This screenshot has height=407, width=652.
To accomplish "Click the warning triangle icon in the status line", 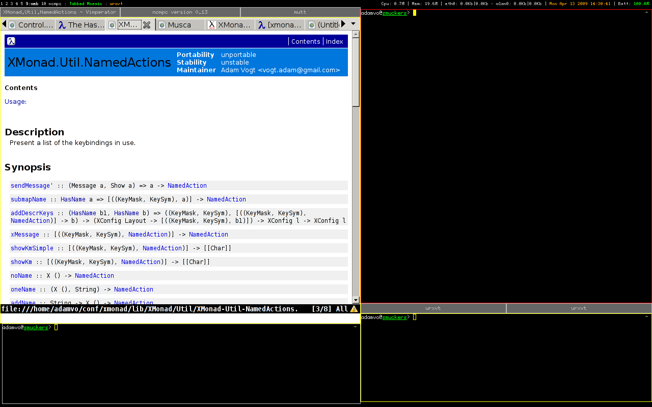I will [354, 309].
